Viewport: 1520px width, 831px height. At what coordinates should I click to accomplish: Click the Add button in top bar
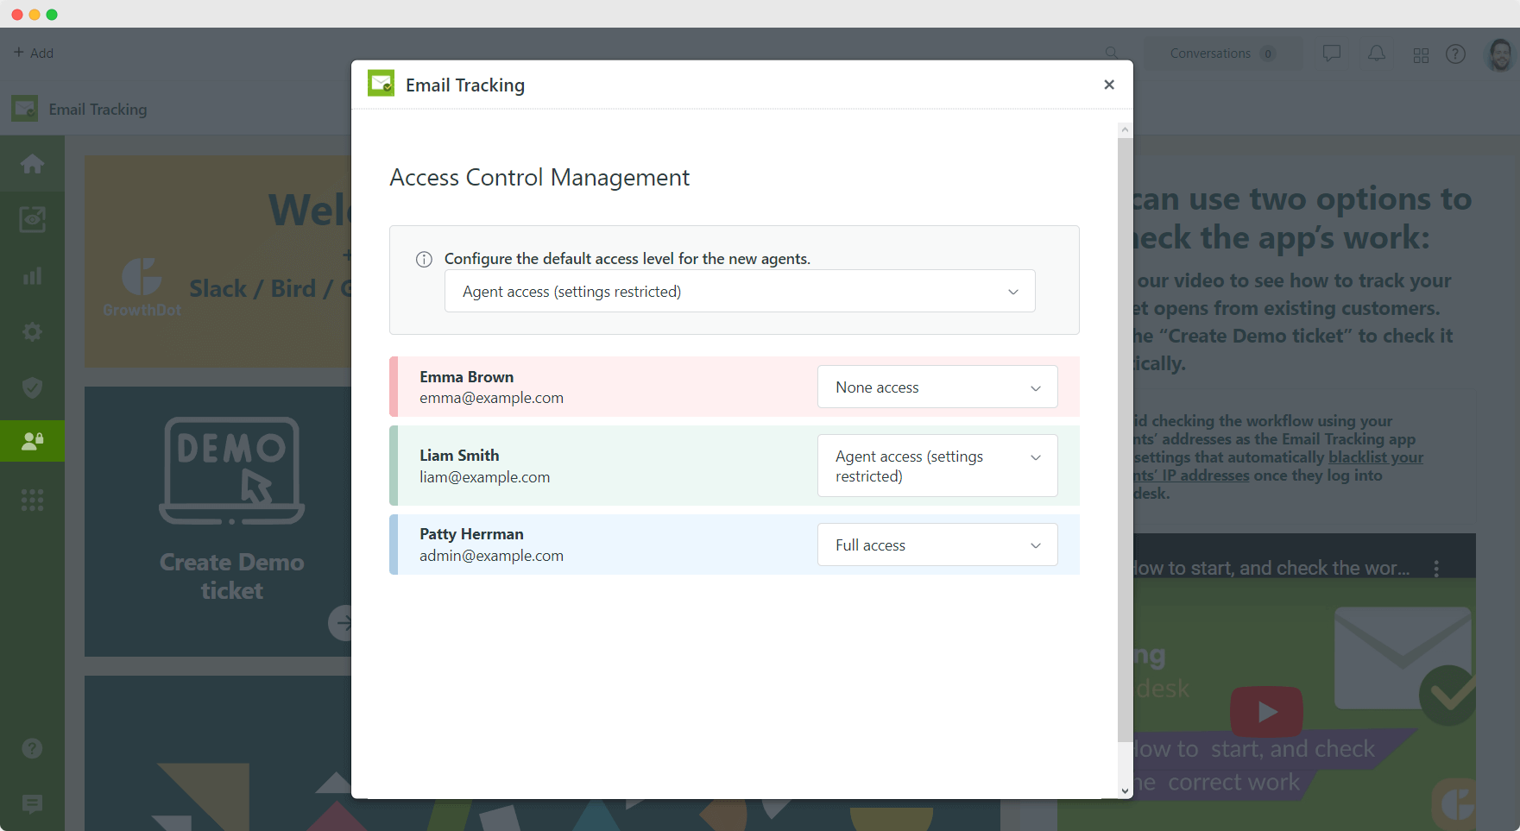pyautogui.click(x=34, y=53)
